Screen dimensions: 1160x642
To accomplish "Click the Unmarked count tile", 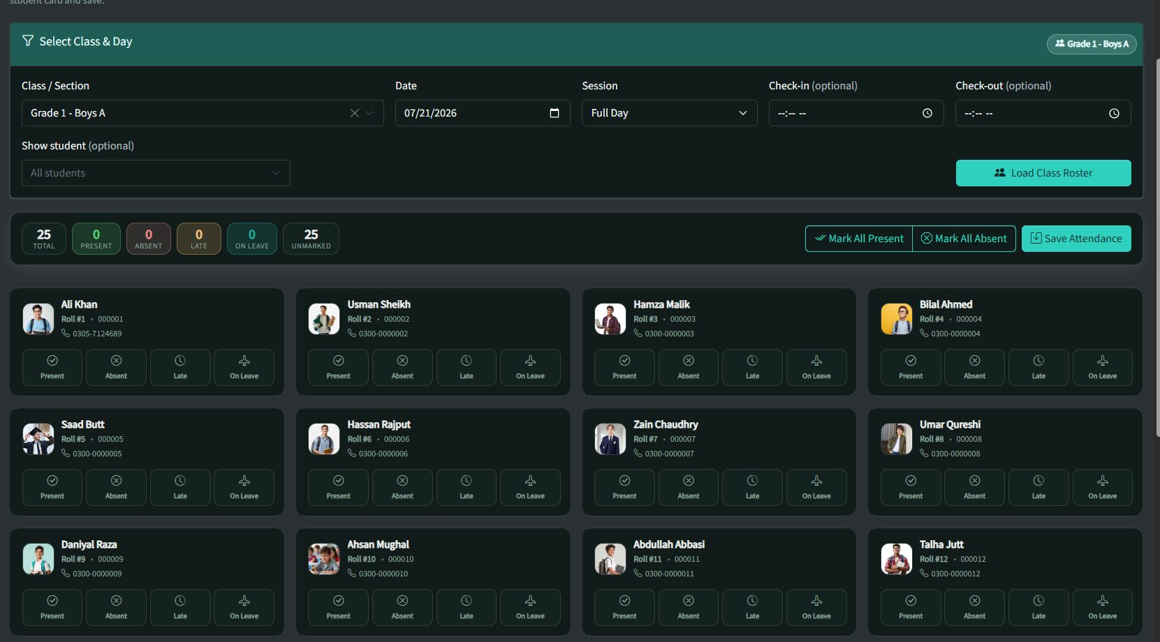I will pyautogui.click(x=311, y=239).
